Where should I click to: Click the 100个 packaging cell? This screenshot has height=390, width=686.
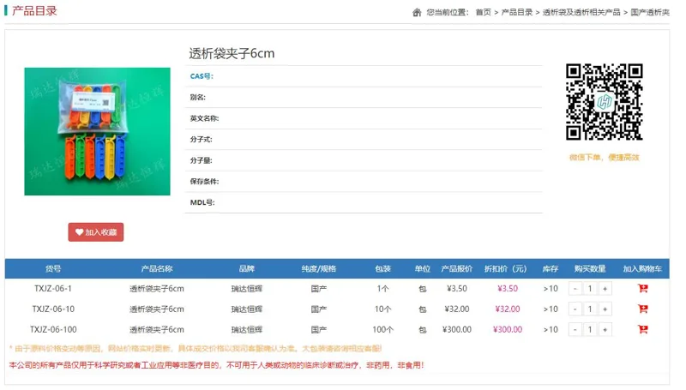click(382, 330)
